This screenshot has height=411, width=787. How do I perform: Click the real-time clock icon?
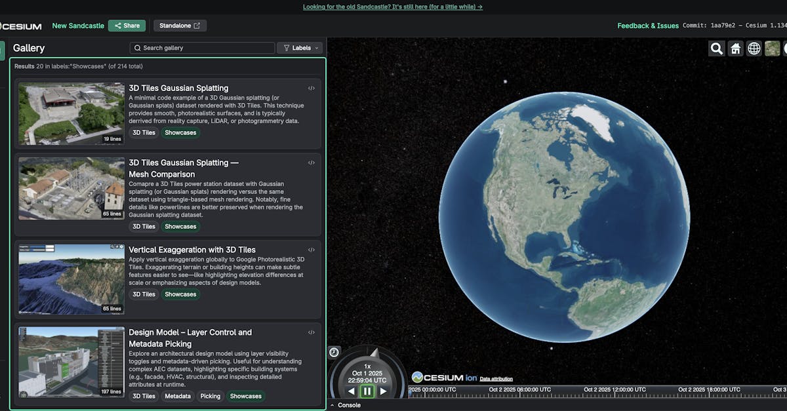334,352
